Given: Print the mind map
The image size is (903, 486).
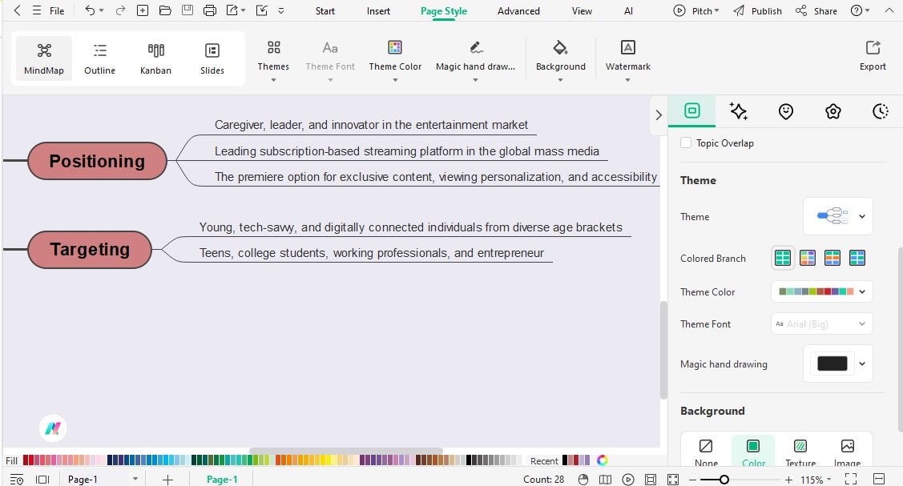Looking at the screenshot, I should pyautogui.click(x=210, y=10).
